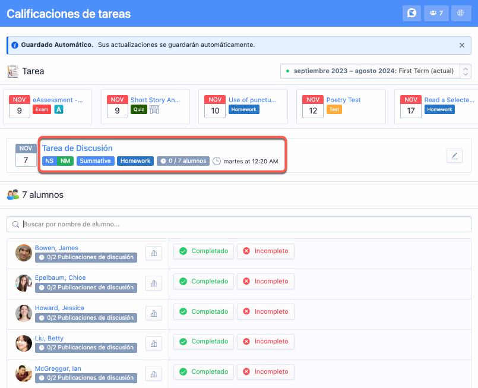
Task: Click the student name search field
Action: tap(239, 225)
